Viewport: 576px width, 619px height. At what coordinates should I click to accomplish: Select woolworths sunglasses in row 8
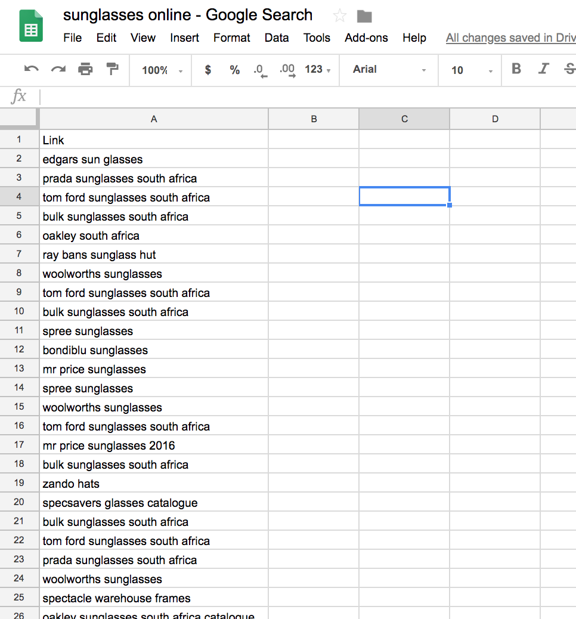[154, 273]
